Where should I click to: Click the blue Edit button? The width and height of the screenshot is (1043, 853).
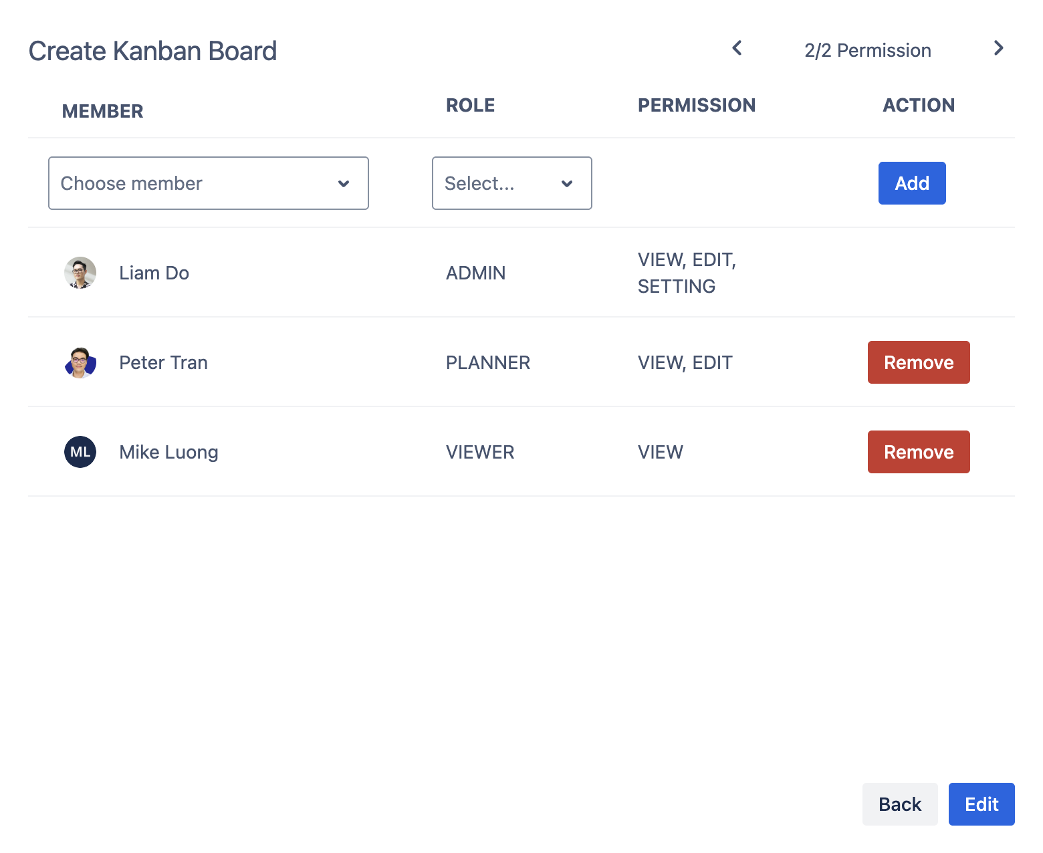[x=981, y=804]
